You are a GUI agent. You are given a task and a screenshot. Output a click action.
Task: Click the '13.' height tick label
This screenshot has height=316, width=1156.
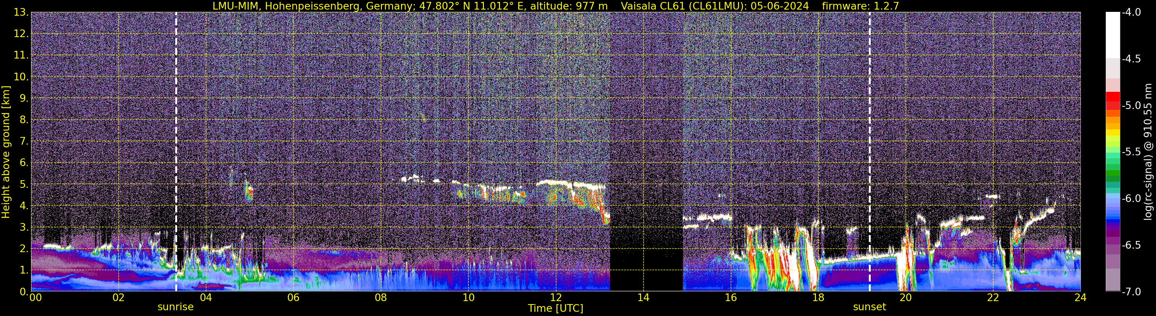[21, 13]
